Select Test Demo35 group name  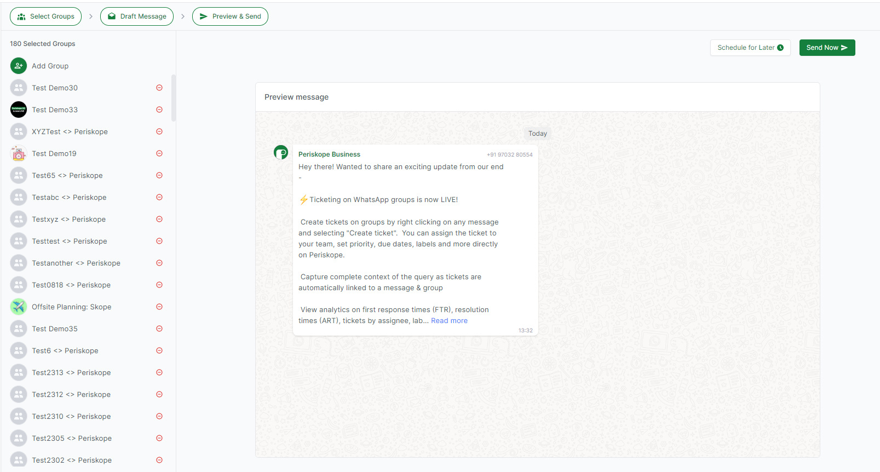click(x=55, y=329)
